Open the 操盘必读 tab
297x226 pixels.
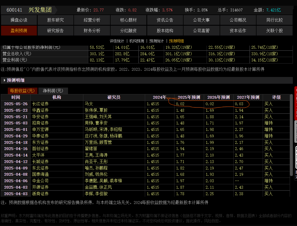click(x=19, y=20)
